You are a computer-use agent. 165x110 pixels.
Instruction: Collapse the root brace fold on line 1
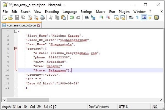16,31
